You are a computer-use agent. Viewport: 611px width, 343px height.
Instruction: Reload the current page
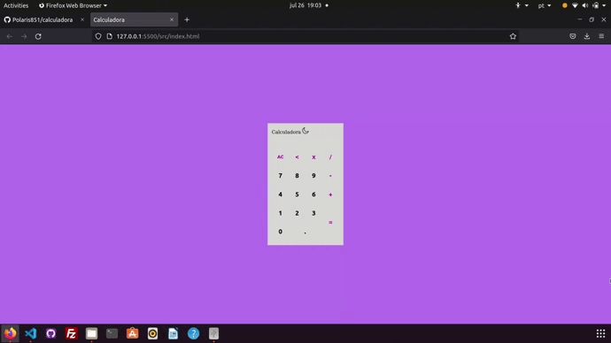(x=38, y=36)
